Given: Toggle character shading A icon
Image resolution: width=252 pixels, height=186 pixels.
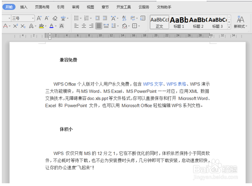Looking at the screenshot, I should click(61, 26).
